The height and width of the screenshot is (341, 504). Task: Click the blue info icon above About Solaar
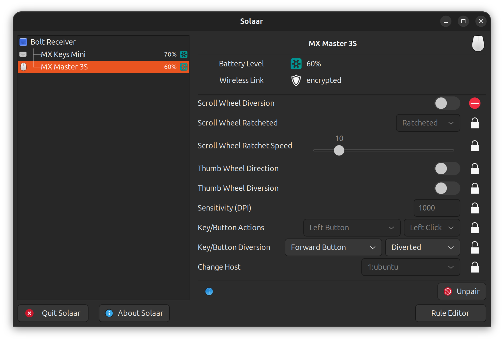[x=209, y=292]
